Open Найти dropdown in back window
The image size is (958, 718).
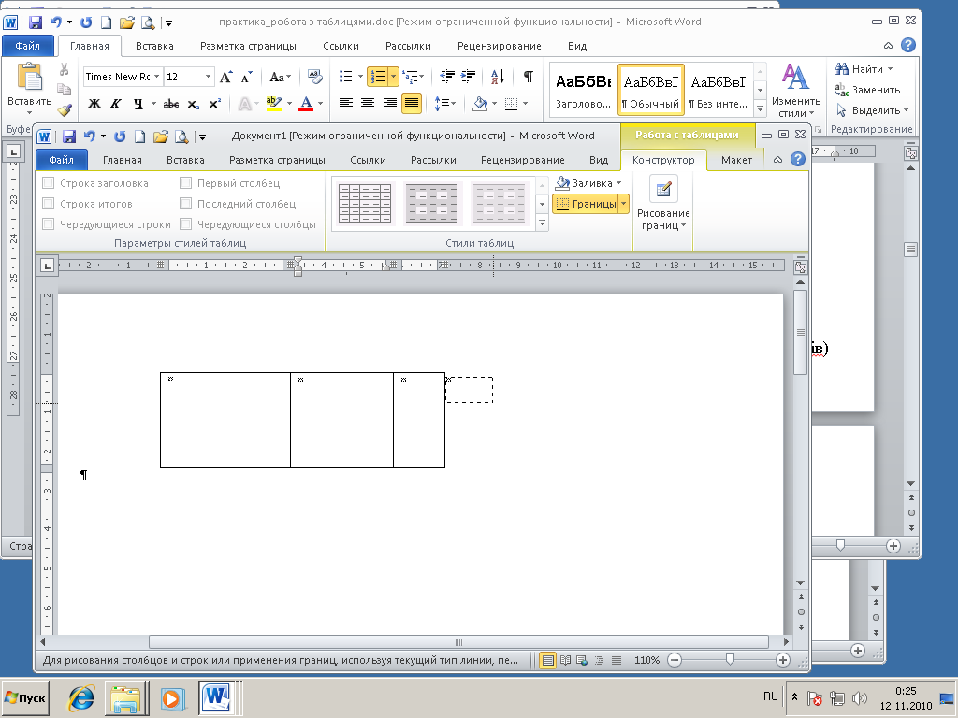point(891,69)
